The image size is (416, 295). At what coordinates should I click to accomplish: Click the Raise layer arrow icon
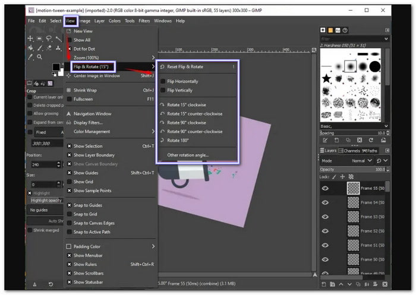[341, 284]
